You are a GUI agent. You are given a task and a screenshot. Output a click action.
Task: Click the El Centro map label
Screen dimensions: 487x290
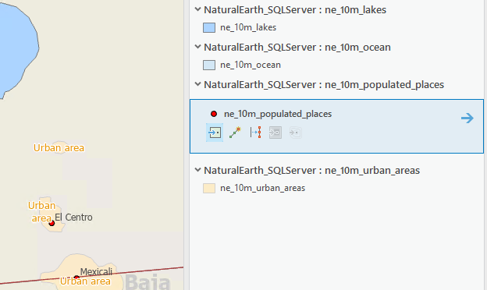(x=73, y=217)
